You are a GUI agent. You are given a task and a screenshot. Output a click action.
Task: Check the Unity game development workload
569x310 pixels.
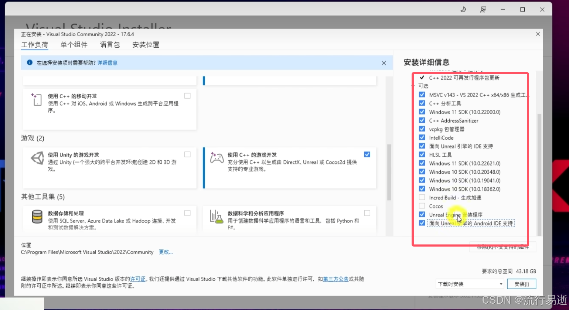point(187,154)
